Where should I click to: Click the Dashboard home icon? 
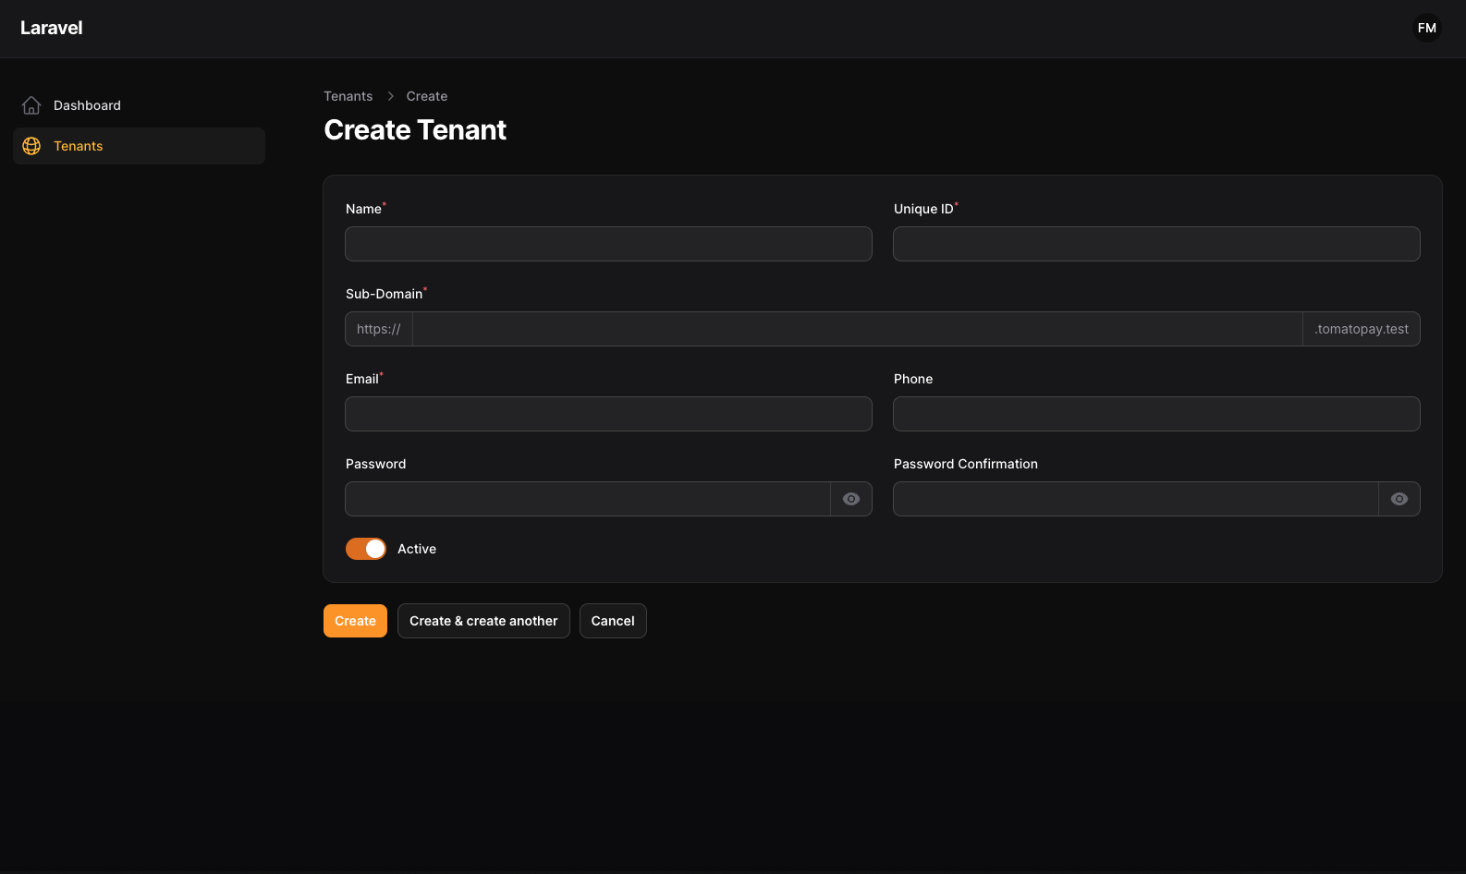[x=31, y=105]
